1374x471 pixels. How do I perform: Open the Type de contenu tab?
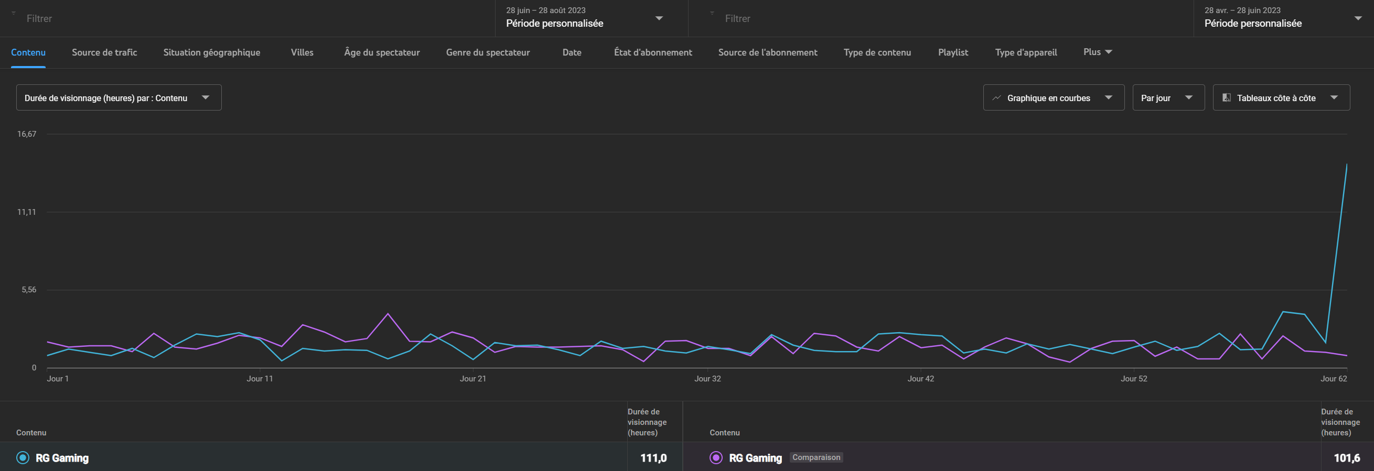pyautogui.click(x=877, y=52)
